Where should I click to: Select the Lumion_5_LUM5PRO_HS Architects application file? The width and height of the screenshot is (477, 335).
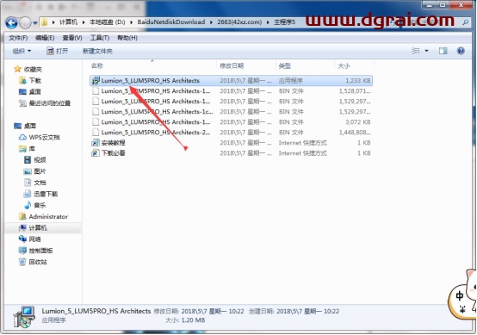(232, 81)
